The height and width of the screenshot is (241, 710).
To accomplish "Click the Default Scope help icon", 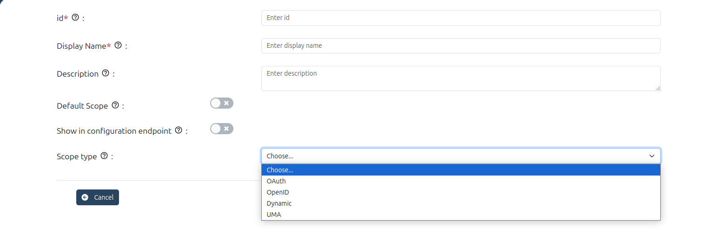I will (115, 105).
